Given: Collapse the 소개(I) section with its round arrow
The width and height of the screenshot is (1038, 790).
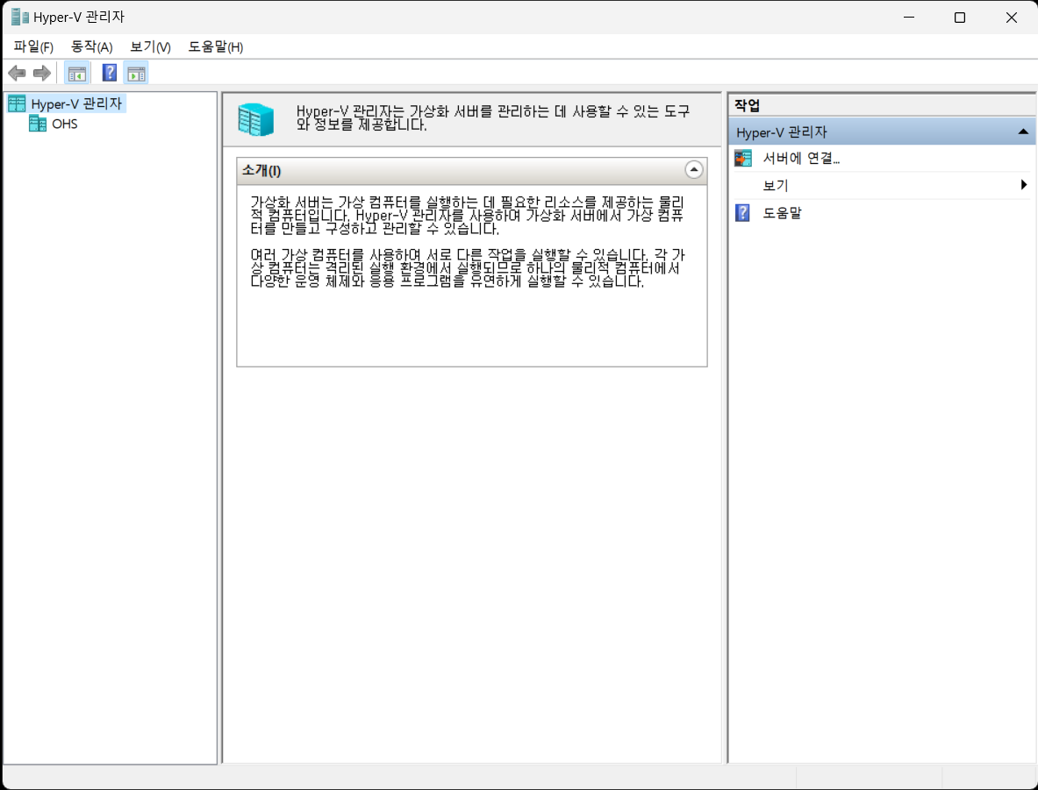Looking at the screenshot, I should point(694,170).
